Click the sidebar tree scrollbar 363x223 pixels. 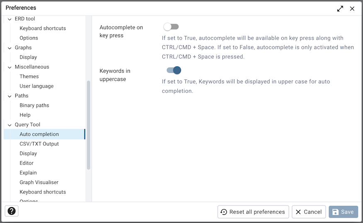(x=88, y=125)
